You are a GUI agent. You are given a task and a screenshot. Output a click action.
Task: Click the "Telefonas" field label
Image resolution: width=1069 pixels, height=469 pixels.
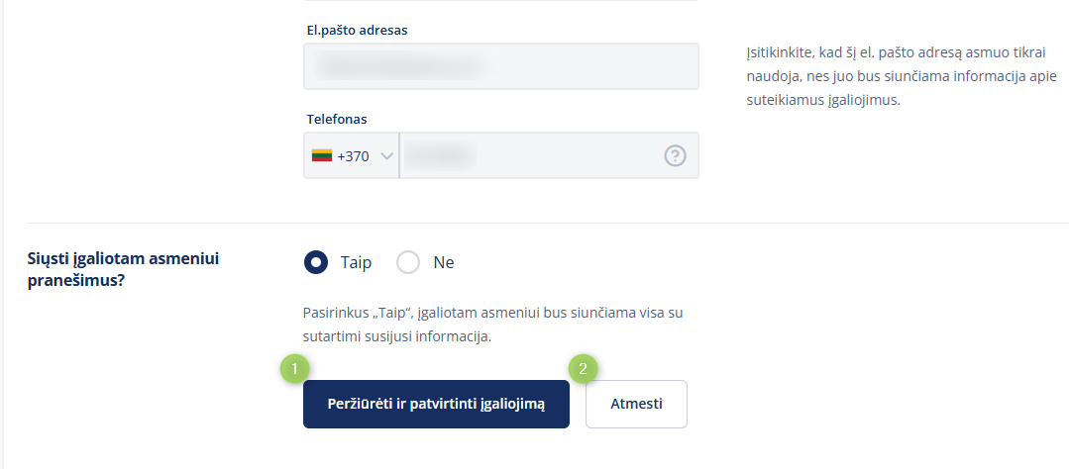click(337, 119)
